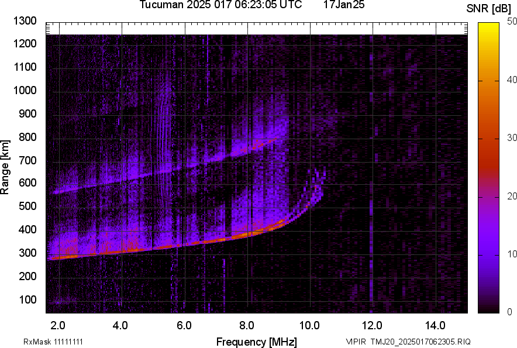This screenshot has width=517, height=348.
Task: Click the Frequency [MHz] axis label
Action: point(256,342)
